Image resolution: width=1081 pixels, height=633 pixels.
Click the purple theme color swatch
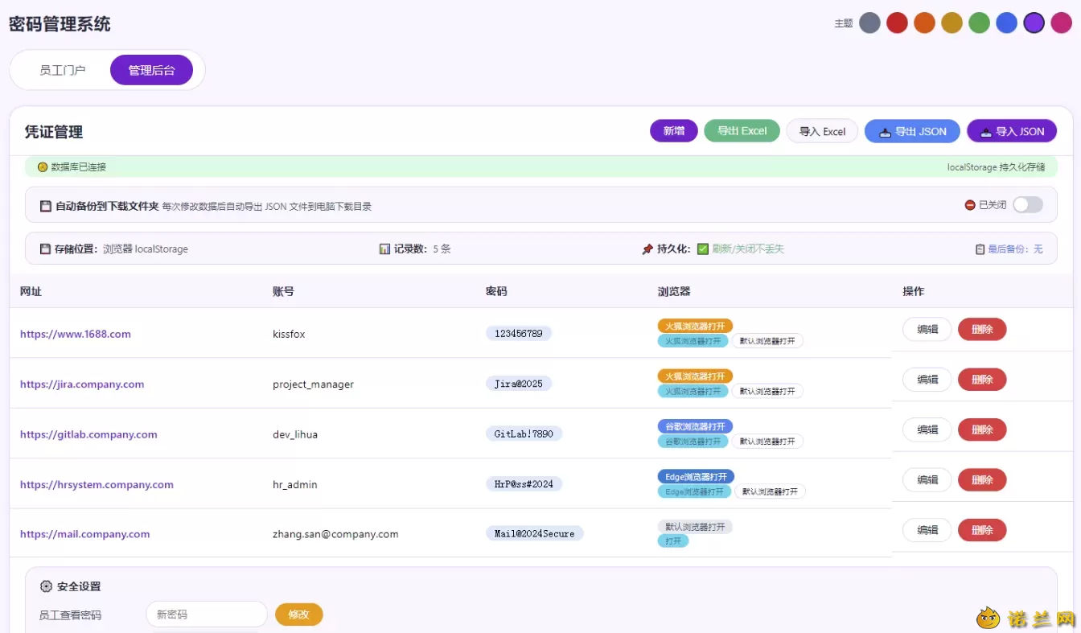pyautogui.click(x=1034, y=23)
